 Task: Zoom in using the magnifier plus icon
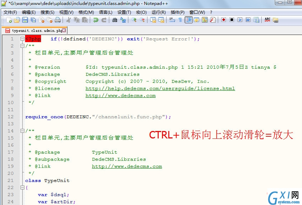coord(134,20)
